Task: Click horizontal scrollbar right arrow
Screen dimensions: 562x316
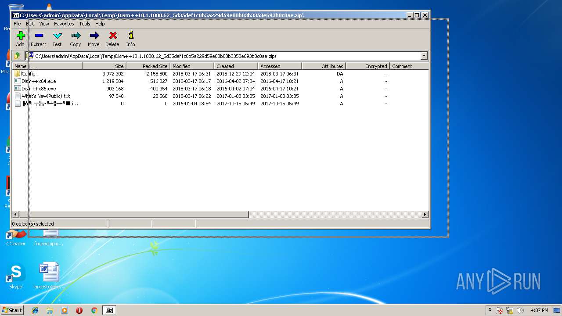Action: 425,215
